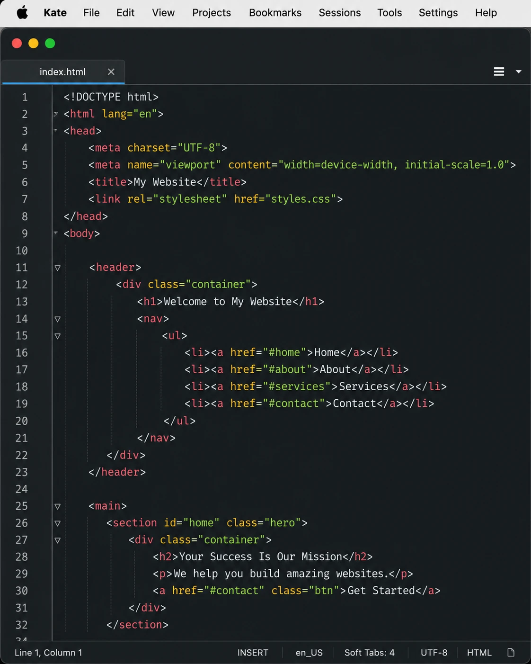This screenshot has height=664, width=531.
Task: Collapse the html tag fold on line 2
Action: tap(56, 114)
